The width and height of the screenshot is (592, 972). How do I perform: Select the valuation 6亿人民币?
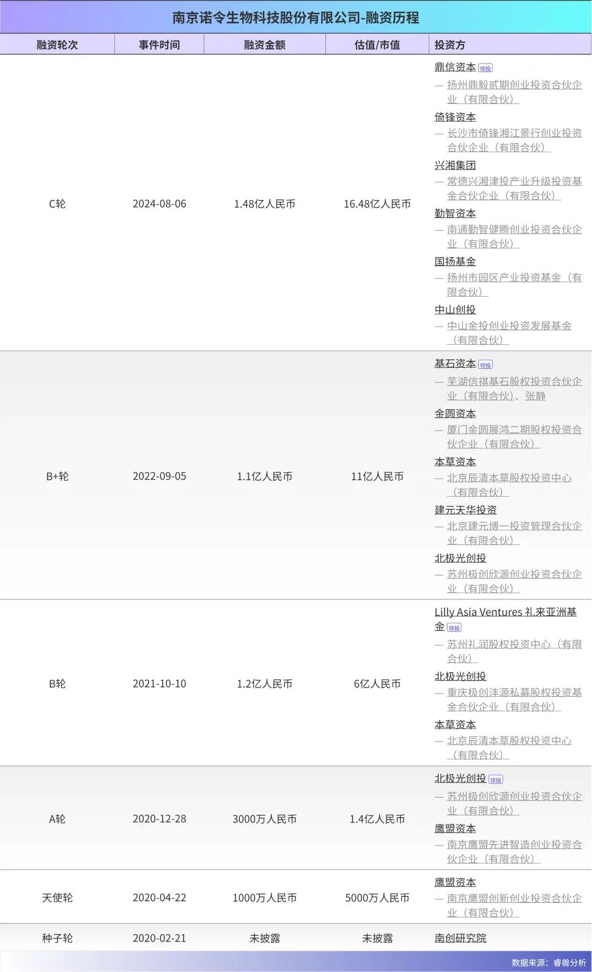tap(377, 683)
